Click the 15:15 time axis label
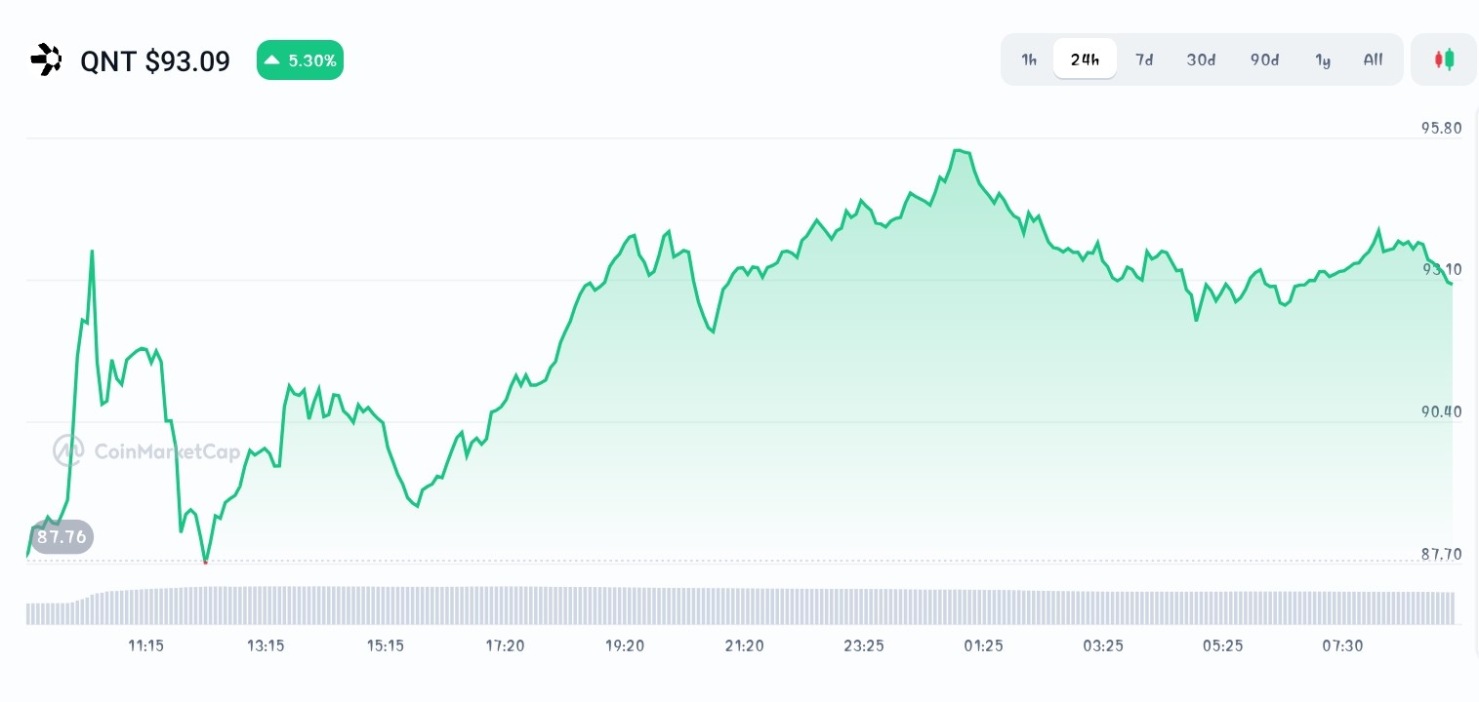Image resolution: width=1479 pixels, height=702 pixels. click(386, 645)
